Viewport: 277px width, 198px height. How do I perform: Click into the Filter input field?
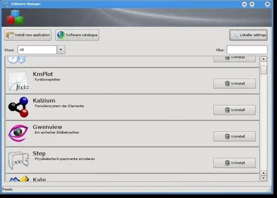click(x=247, y=50)
